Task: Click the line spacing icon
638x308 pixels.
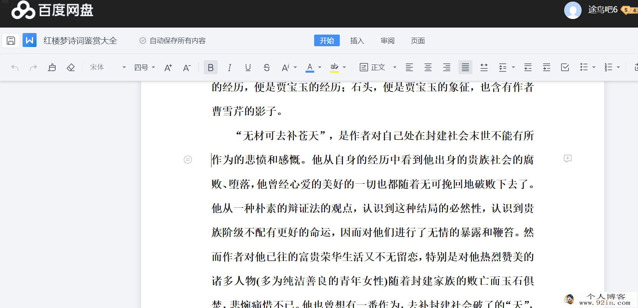Action: [503, 68]
